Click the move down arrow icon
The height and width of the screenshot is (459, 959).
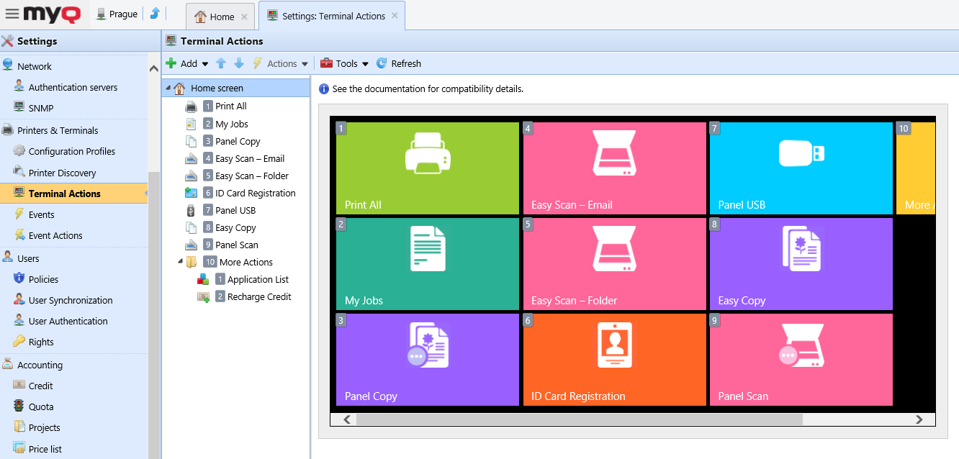(x=239, y=63)
